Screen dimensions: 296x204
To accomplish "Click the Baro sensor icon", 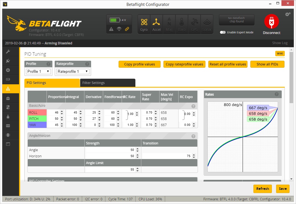I will pos(182,24).
